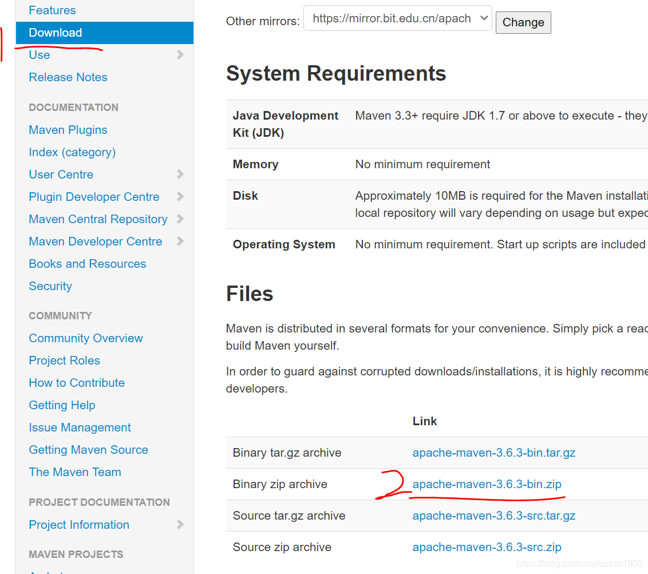The height and width of the screenshot is (574, 648).
Task: Open the Use sidebar link
Action: [x=39, y=55]
